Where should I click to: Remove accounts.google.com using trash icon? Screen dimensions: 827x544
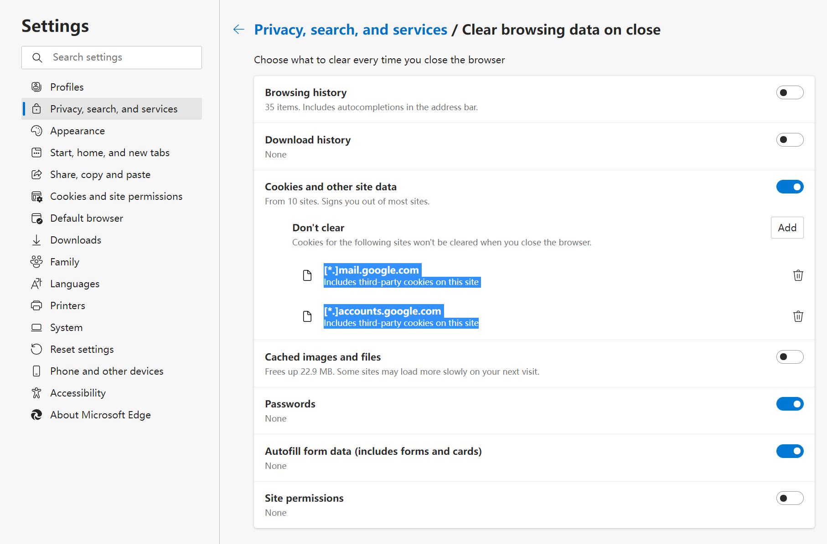pyautogui.click(x=798, y=316)
